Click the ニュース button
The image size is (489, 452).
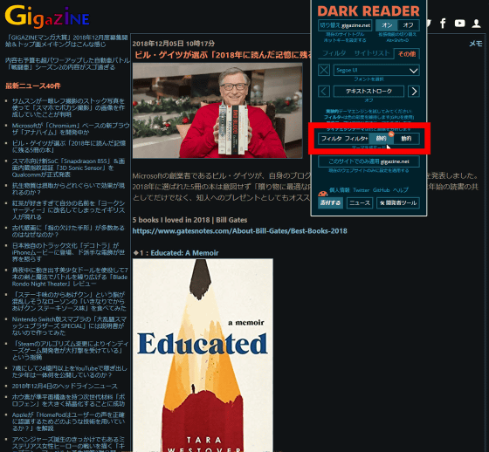[x=360, y=203]
